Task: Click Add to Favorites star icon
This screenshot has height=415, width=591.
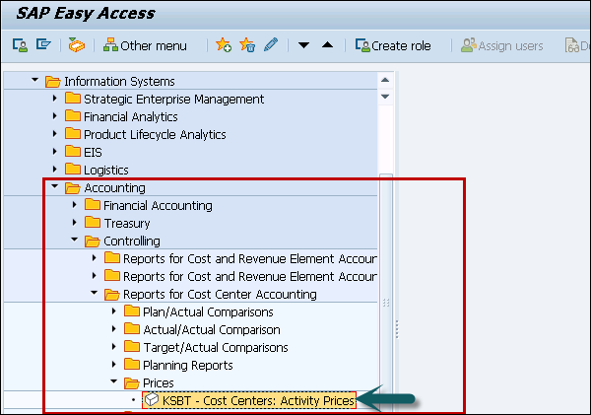Action: tap(224, 45)
